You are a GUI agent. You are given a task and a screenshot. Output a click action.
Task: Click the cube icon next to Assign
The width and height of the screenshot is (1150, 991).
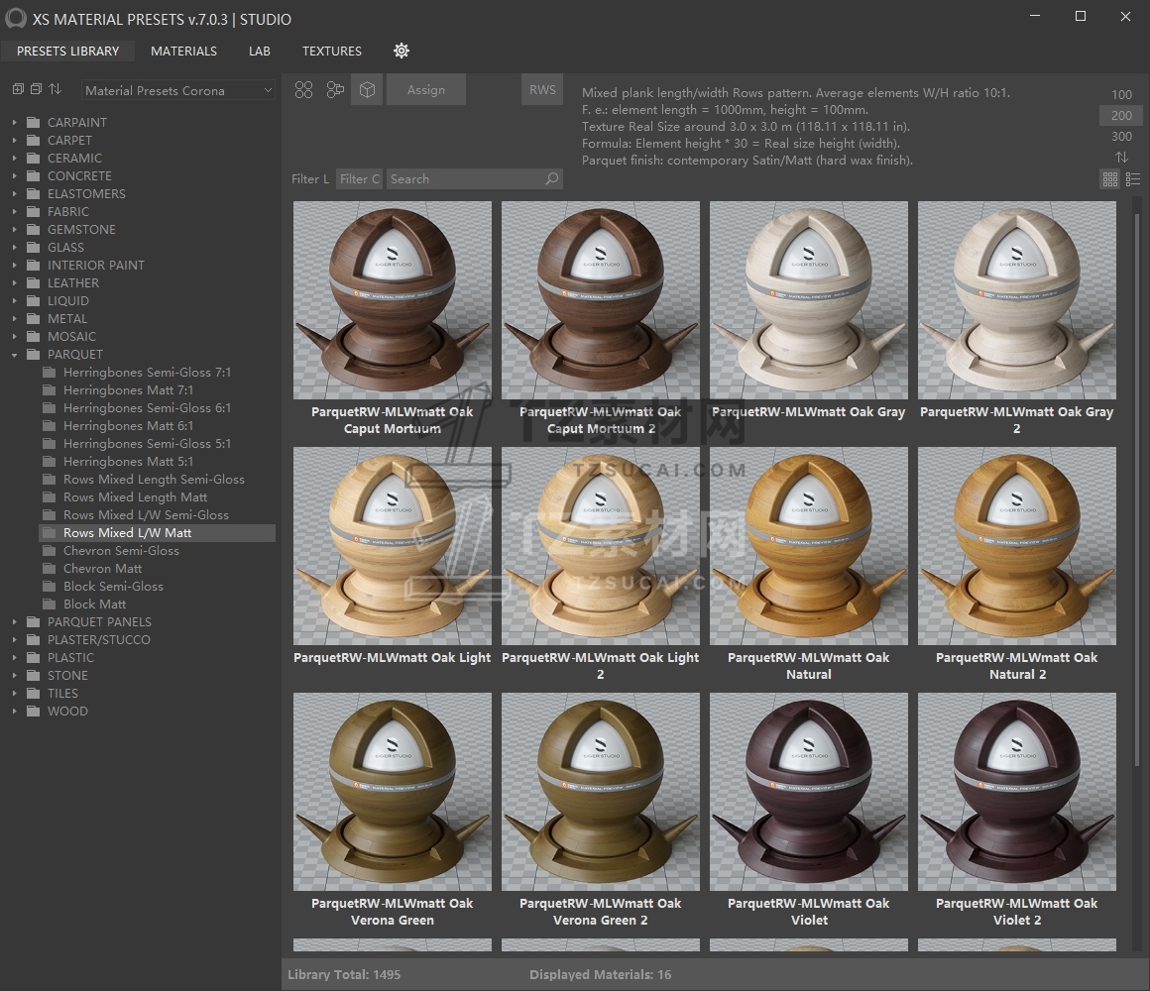(367, 90)
